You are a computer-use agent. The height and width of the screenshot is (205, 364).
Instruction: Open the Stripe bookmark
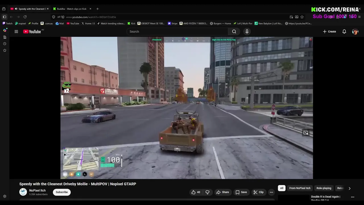(x=173, y=24)
